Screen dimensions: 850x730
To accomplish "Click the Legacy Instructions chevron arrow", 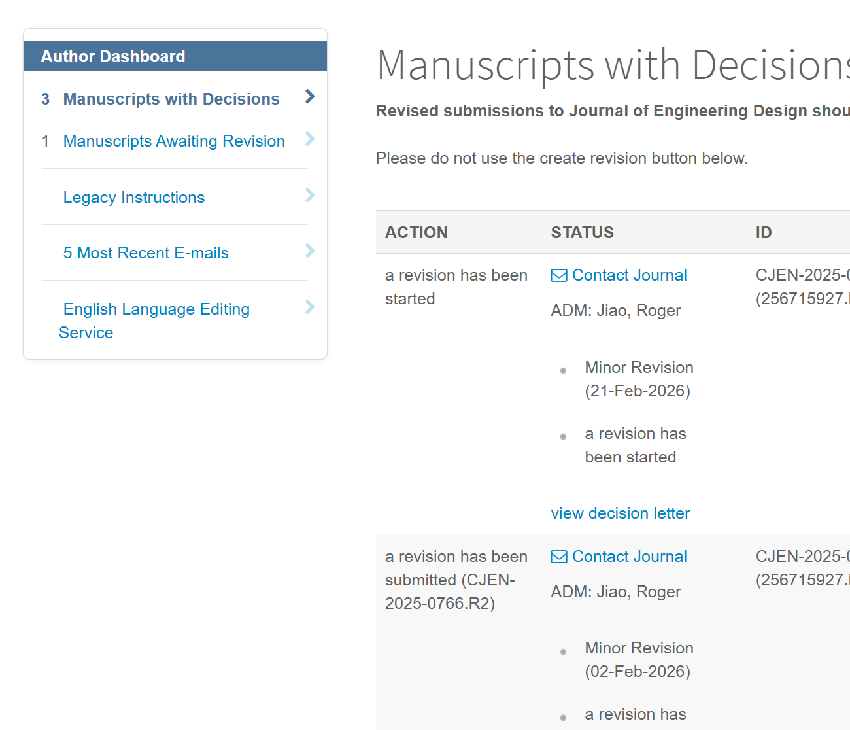I will pos(310,195).
